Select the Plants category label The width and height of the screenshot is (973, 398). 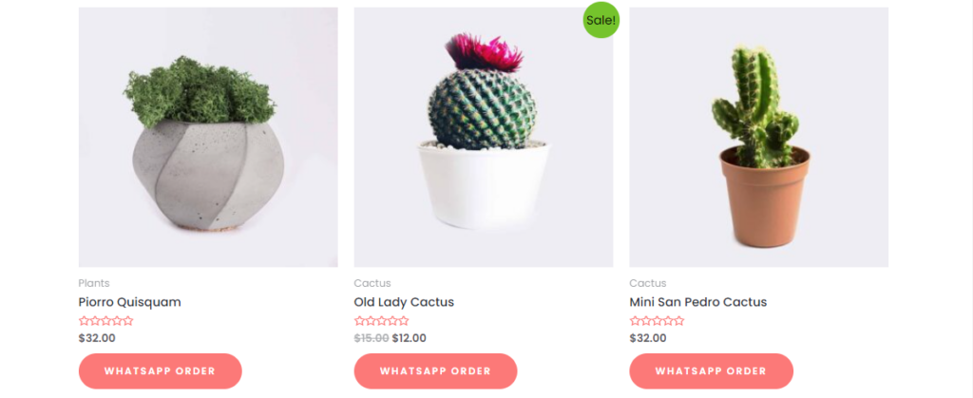(94, 283)
